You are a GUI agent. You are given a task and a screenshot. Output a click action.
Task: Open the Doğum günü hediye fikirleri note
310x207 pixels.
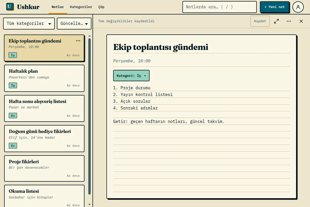pos(44,139)
